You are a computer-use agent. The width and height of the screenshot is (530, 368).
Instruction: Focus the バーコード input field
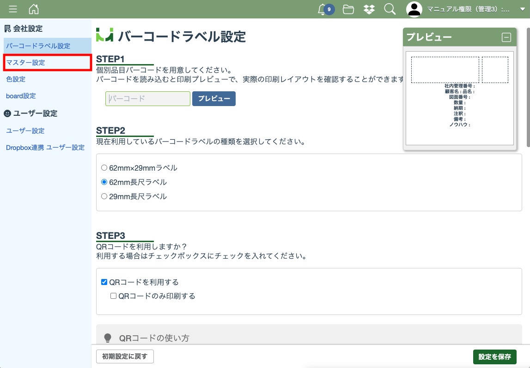point(147,99)
